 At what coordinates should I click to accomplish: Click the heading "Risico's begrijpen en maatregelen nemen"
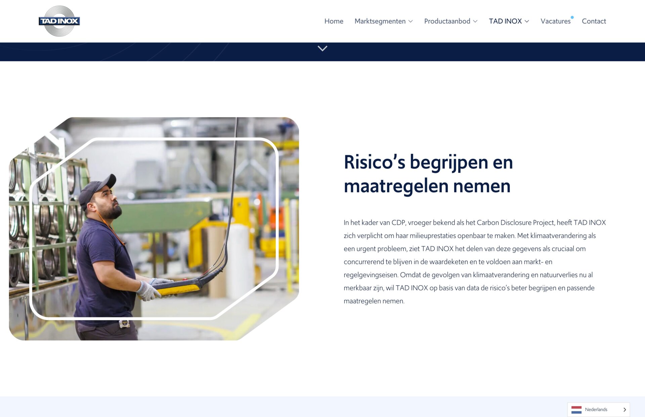[428, 174]
